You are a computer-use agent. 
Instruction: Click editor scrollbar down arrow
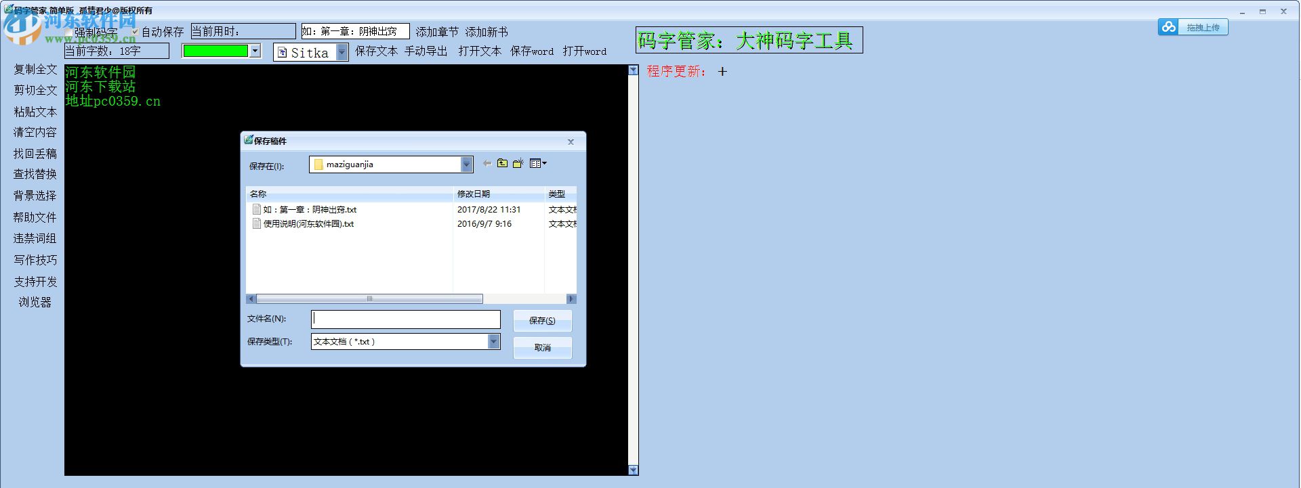(x=633, y=470)
